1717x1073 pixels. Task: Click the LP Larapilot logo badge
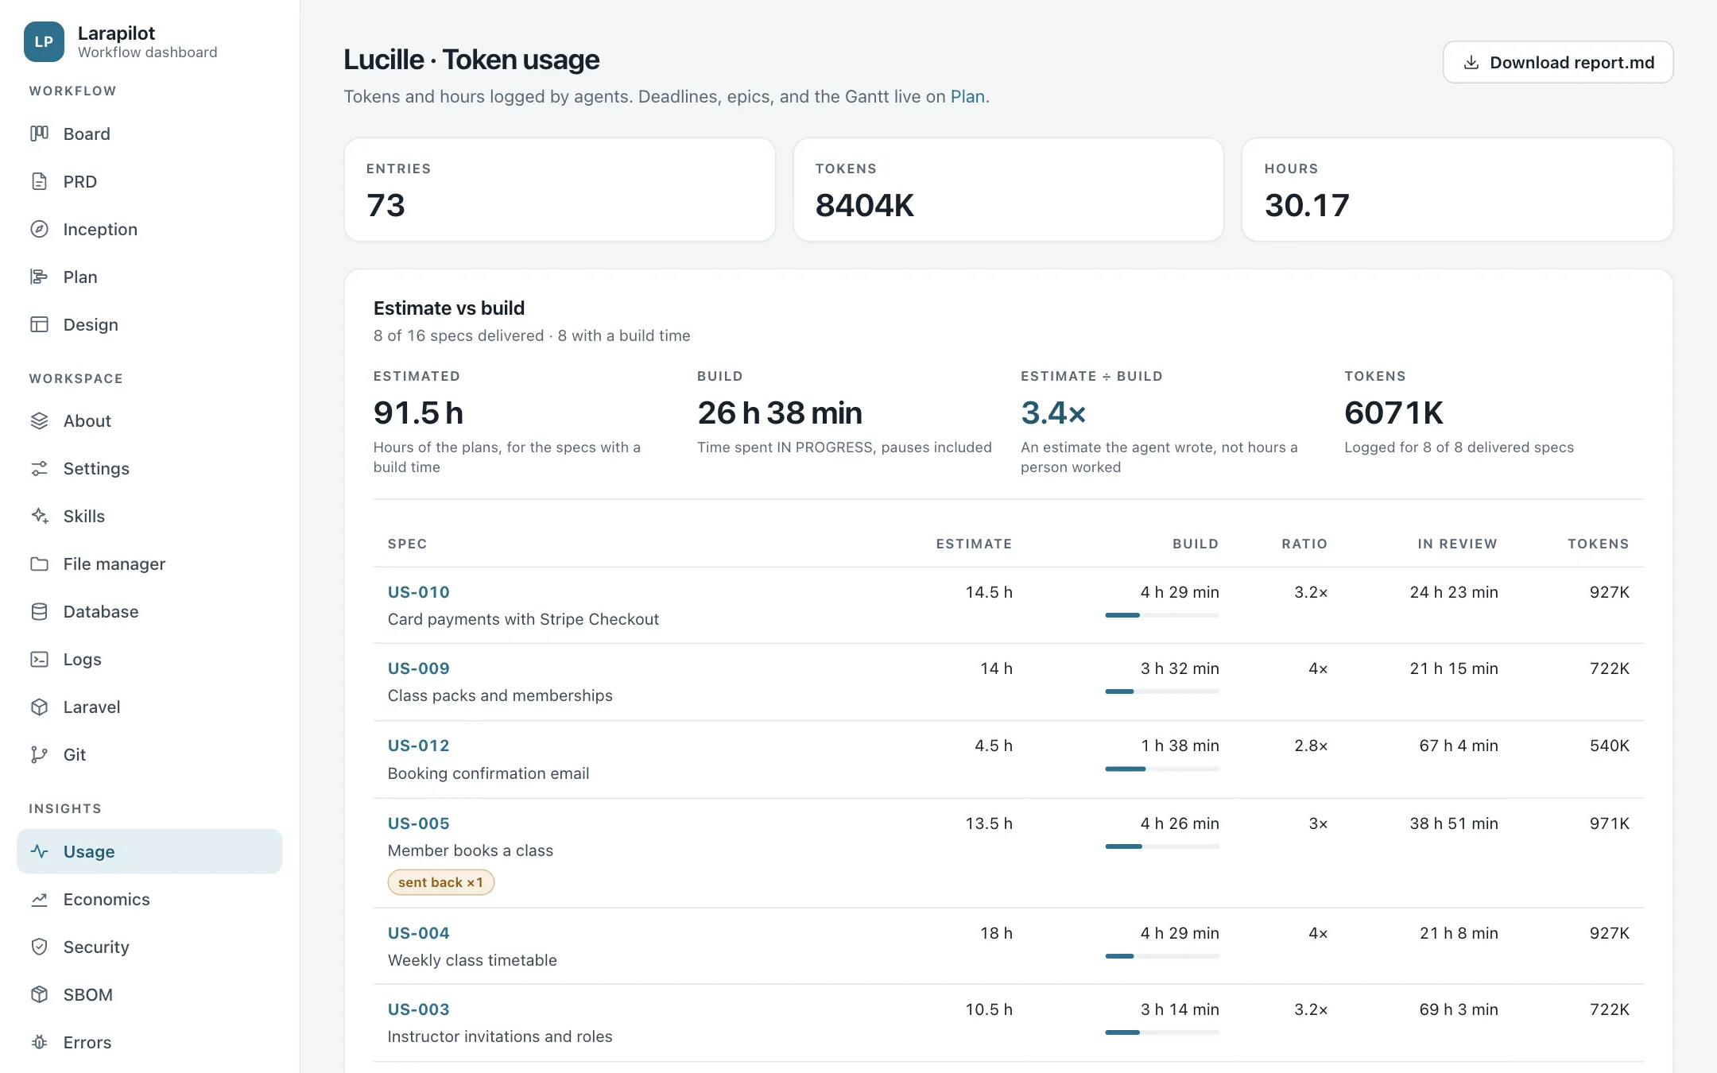pyautogui.click(x=44, y=41)
